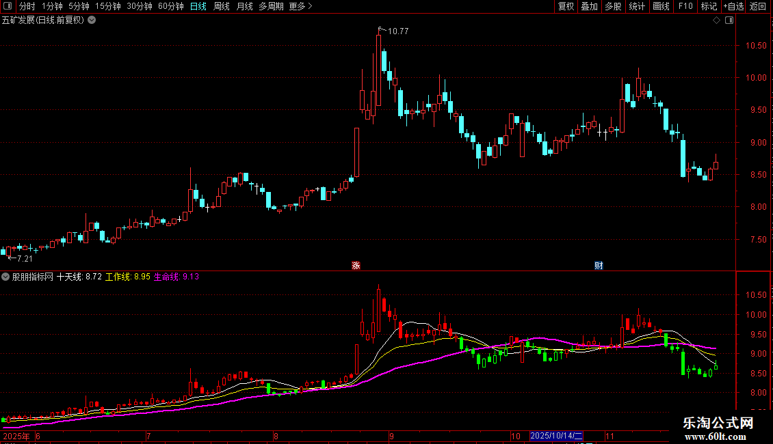773x444 pixels.
Task: Click the 叠加 overlay button
Action: tap(590, 6)
